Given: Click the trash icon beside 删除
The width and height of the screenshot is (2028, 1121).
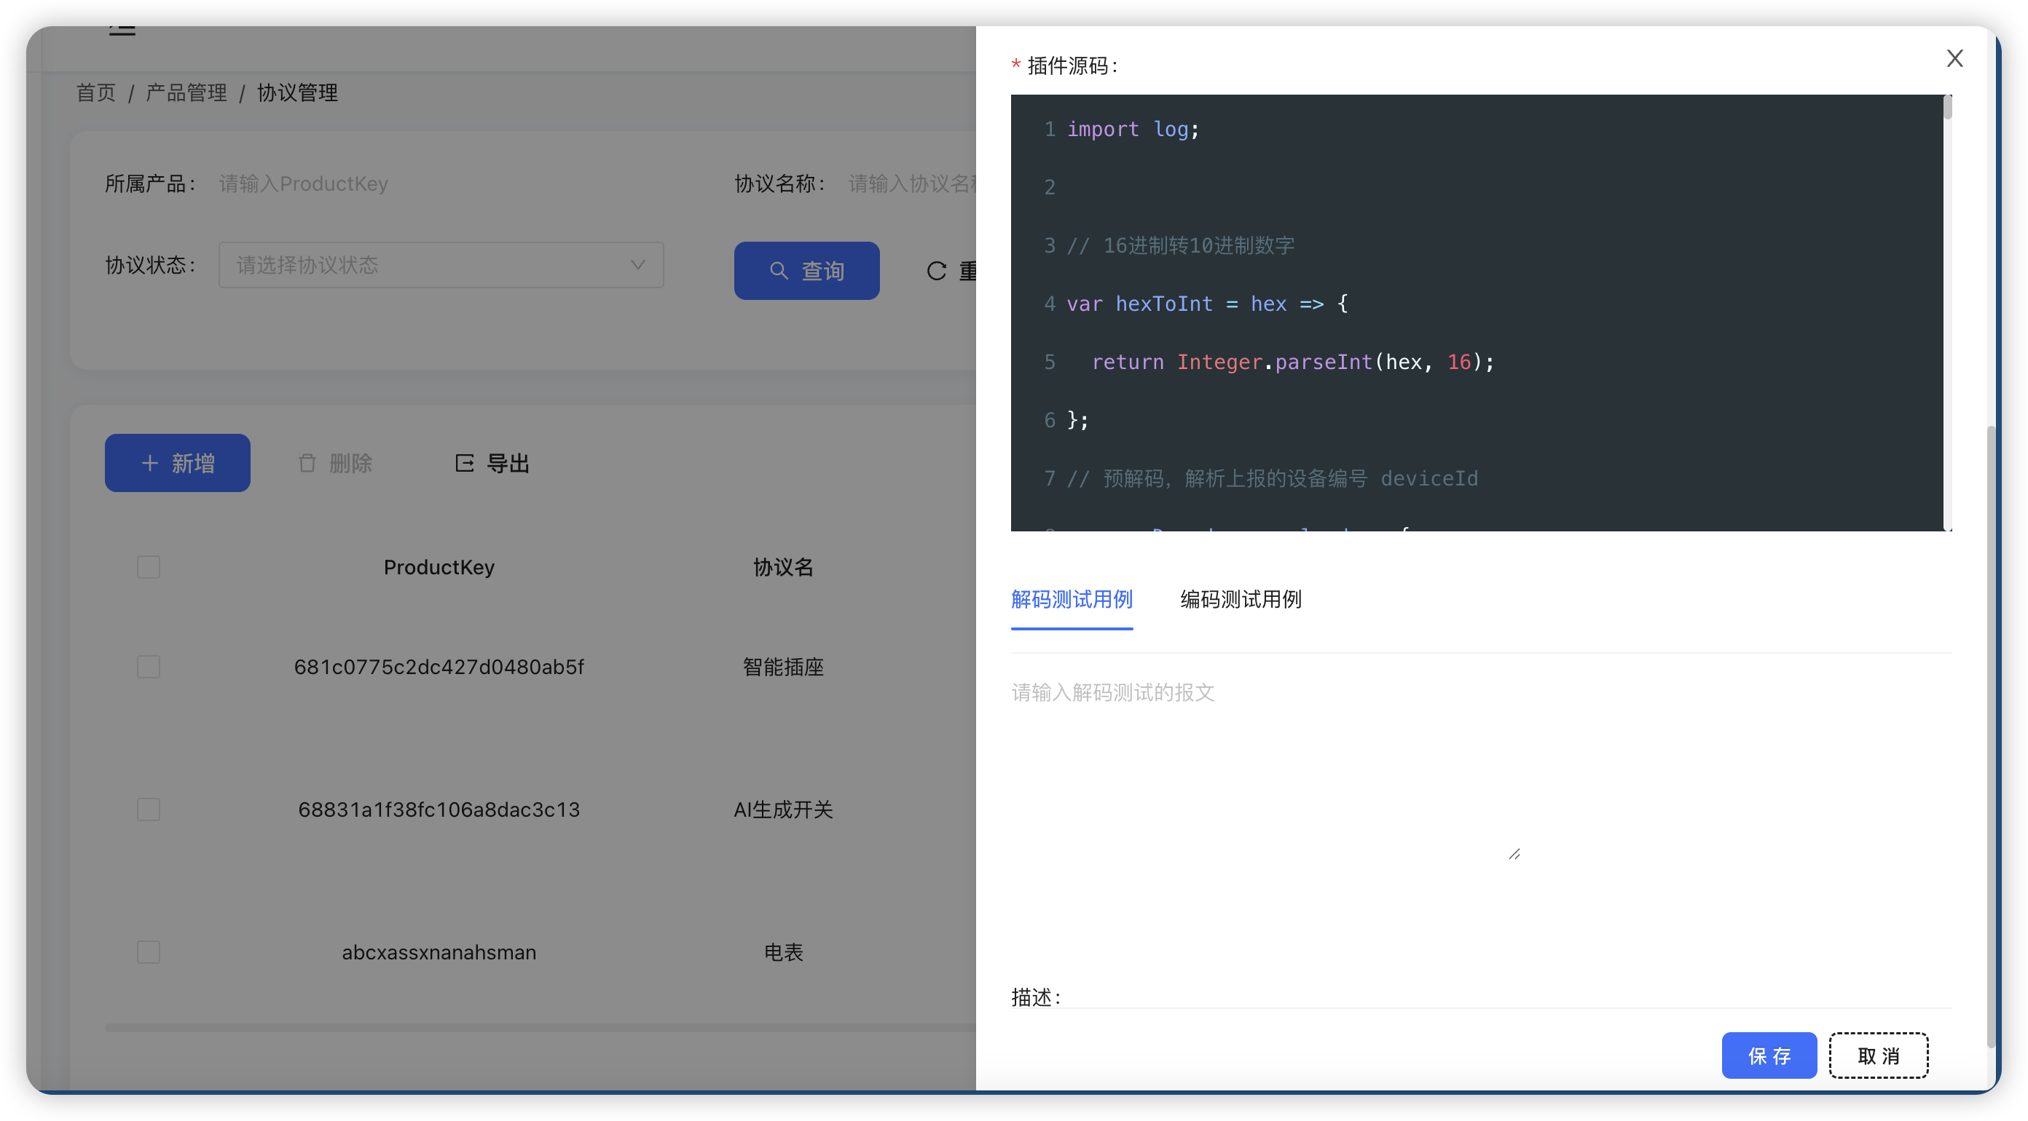Looking at the screenshot, I should [x=308, y=462].
